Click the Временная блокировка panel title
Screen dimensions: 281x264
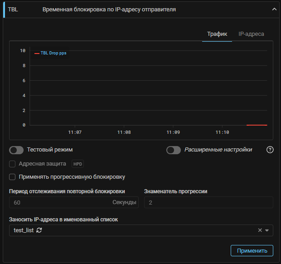tap(109, 9)
